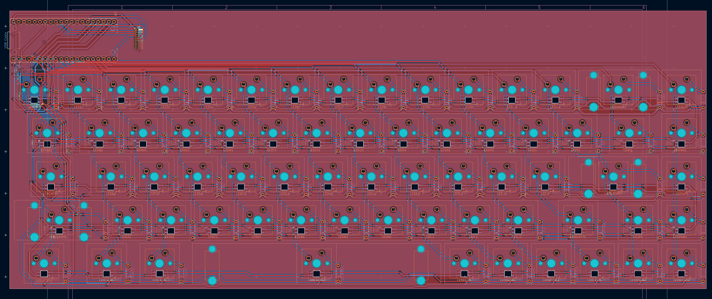Viewport: 712px width, 299px height.
Task: Select the LEDH1 reference text
Action: coord(328,194)
